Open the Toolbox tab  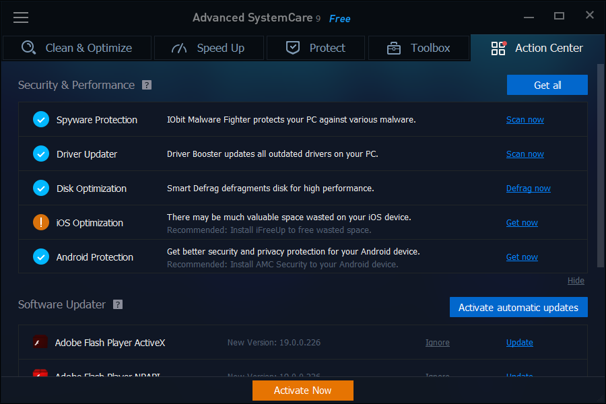click(419, 48)
